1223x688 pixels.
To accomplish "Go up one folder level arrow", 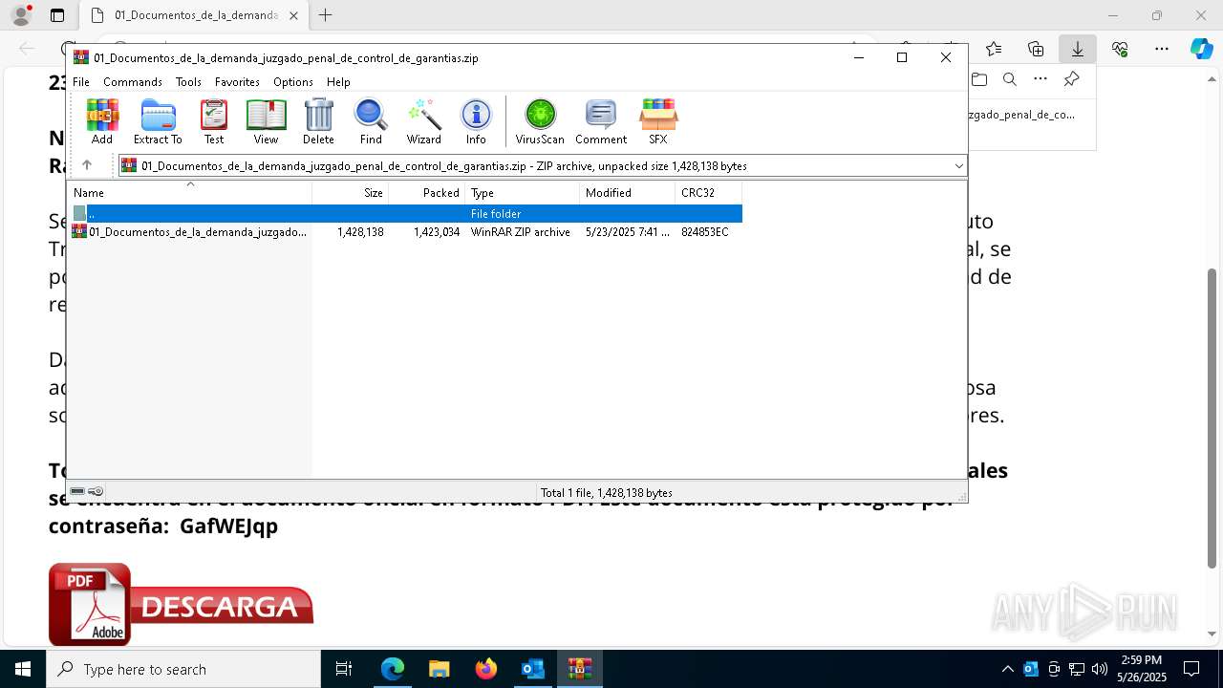I will pyautogui.click(x=87, y=165).
